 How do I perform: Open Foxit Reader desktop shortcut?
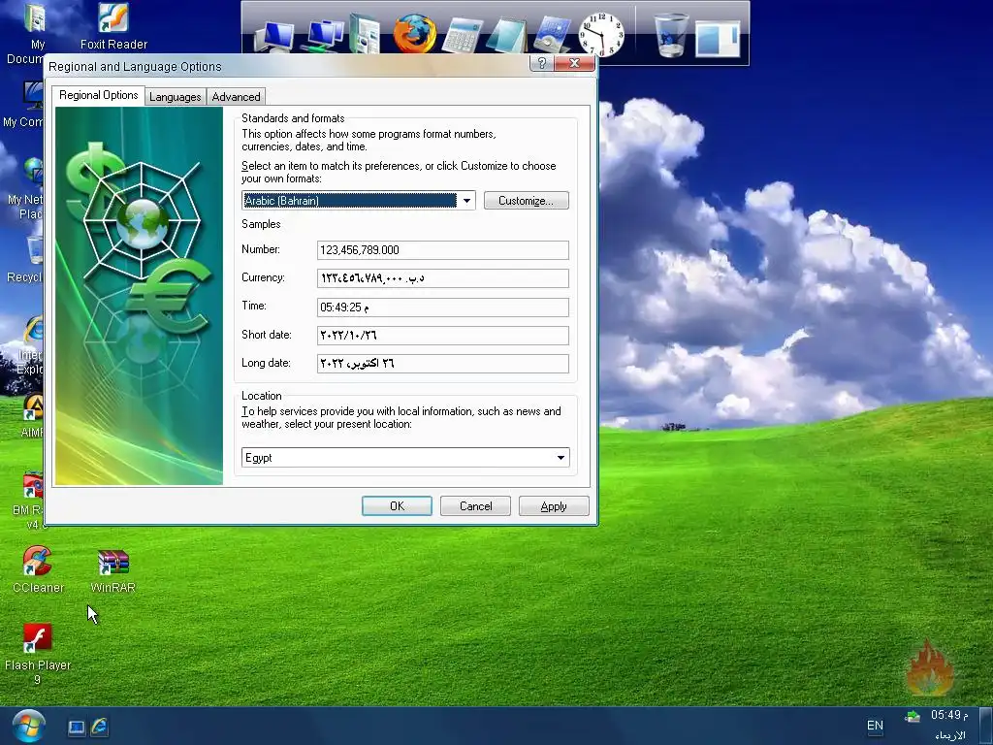[x=114, y=26]
